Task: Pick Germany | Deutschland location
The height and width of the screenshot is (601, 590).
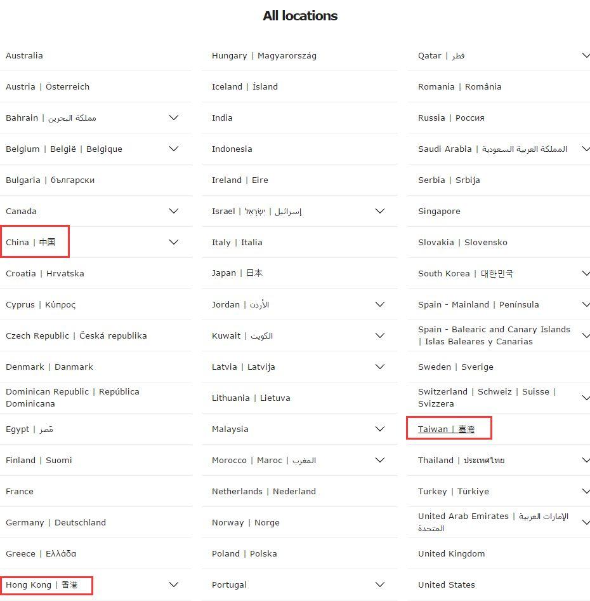Action: (56, 522)
